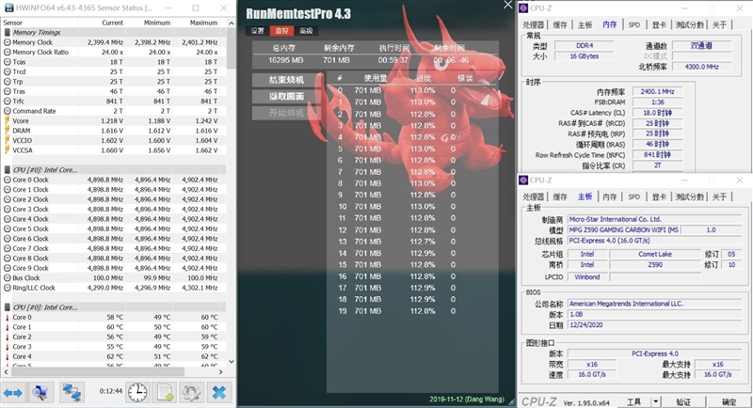This screenshot has width=753, height=408.
Task: Expand the 工具 dropdown arrow in CPU-Z
Action: coord(655,401)
